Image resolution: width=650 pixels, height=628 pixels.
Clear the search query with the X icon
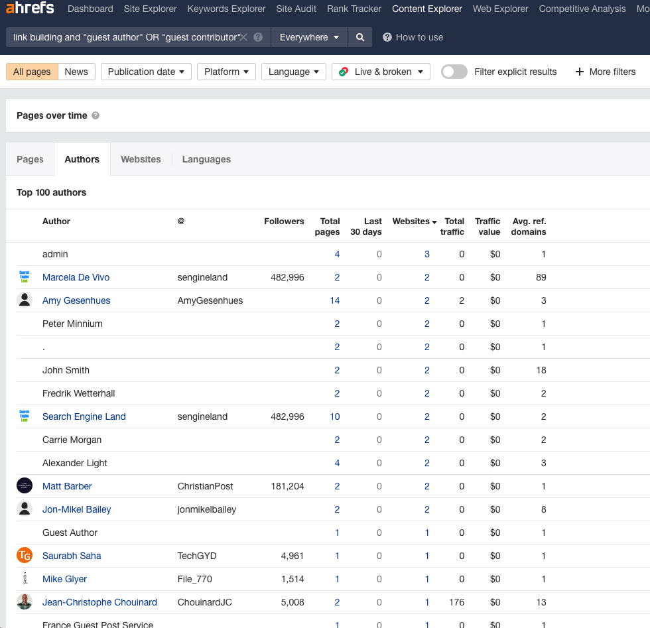244,37
